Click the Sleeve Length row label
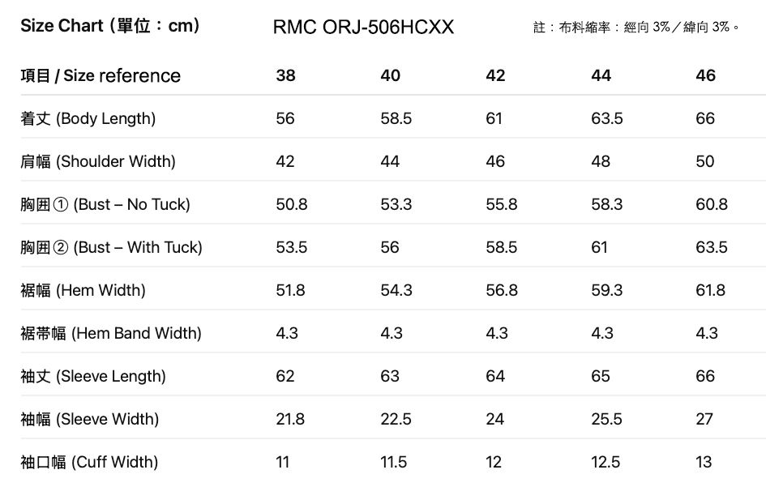This screenshot has width=766, height=504. click(93, 377)
